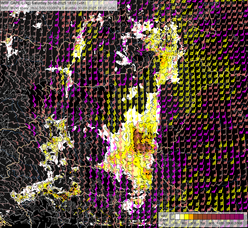The image size is (248, 228).
Task: Click the legend value 1500
Action: point(239,223)
